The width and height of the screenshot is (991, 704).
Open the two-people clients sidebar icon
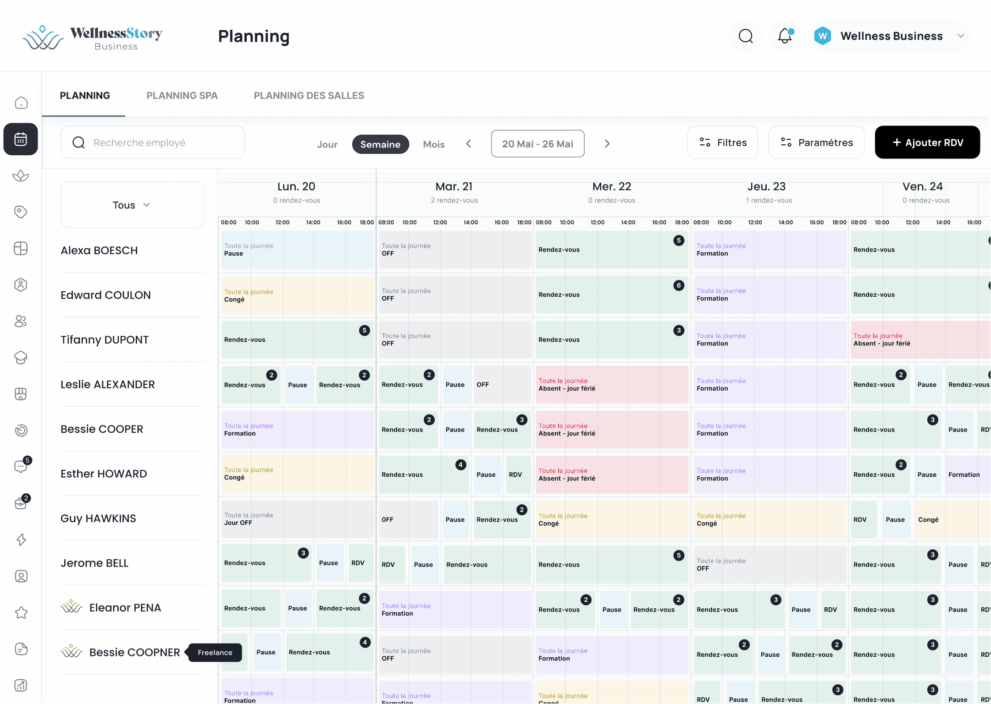tap(21, 321)
